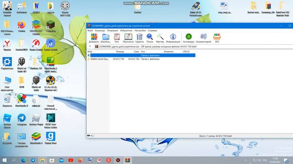Show archive Информация icon
Screen dimensions: 293x164
173,38
